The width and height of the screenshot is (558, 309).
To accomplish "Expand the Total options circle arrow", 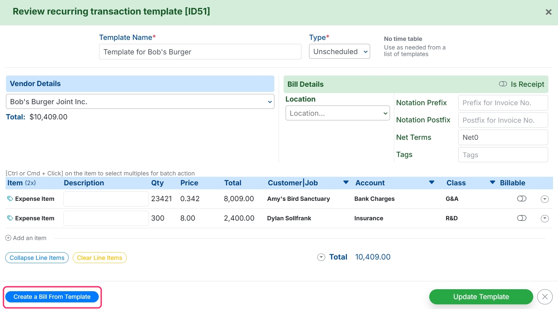I will (x=321, y=257).
